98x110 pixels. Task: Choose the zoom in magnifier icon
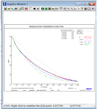[x=68, y=9]
